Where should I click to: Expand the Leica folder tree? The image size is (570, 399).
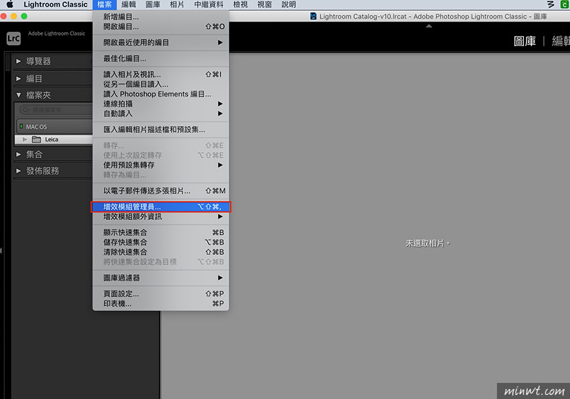click(x=25, y=139)
